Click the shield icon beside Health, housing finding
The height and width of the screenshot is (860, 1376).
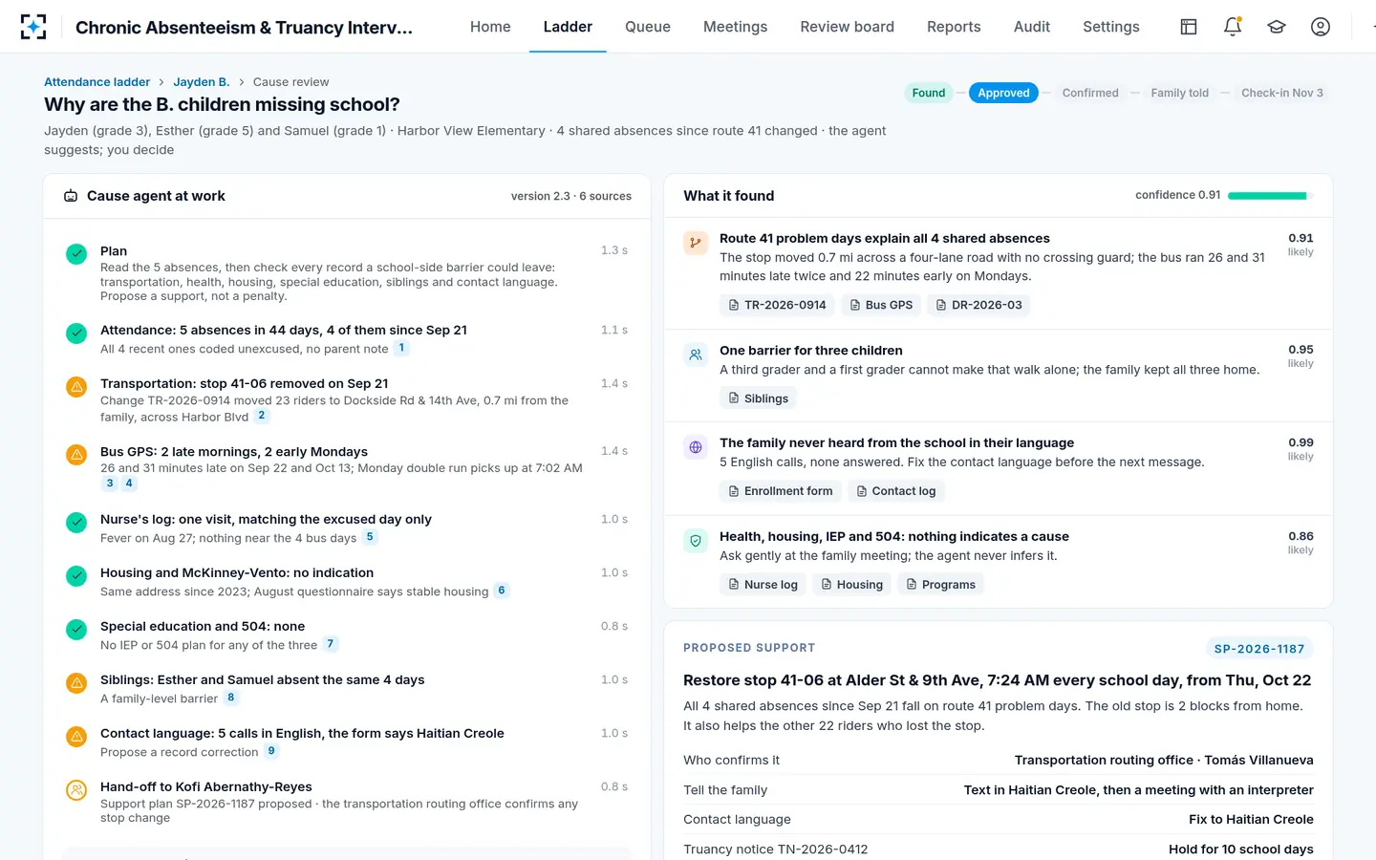click(696, 541)
